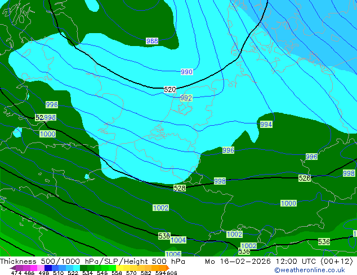Screen dimensions: 357x275
Task: Click the Mo 16-02-2026 12:00 UTC timestamp
Action: tap(279, 262)
